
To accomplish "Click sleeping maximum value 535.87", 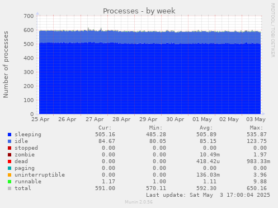I will (257, 135).
